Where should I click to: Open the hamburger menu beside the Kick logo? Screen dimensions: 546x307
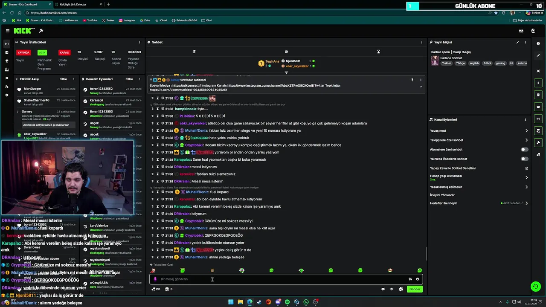[7, 31]
